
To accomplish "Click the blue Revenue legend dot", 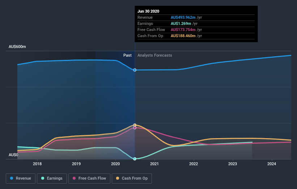I will pyautogui.click(x=12, y=178).
